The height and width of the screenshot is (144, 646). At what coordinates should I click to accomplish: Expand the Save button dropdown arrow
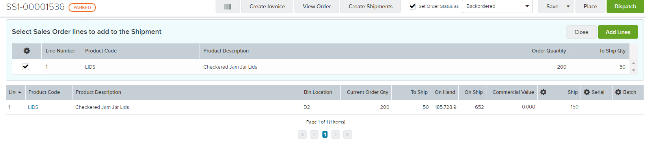click(x=568, y=6)
